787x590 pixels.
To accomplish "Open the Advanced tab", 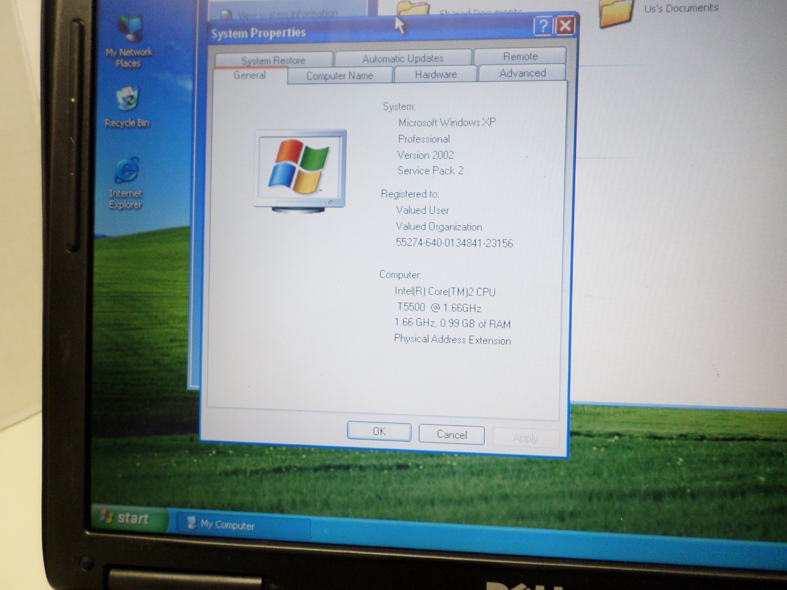I will tap(522, 73).
